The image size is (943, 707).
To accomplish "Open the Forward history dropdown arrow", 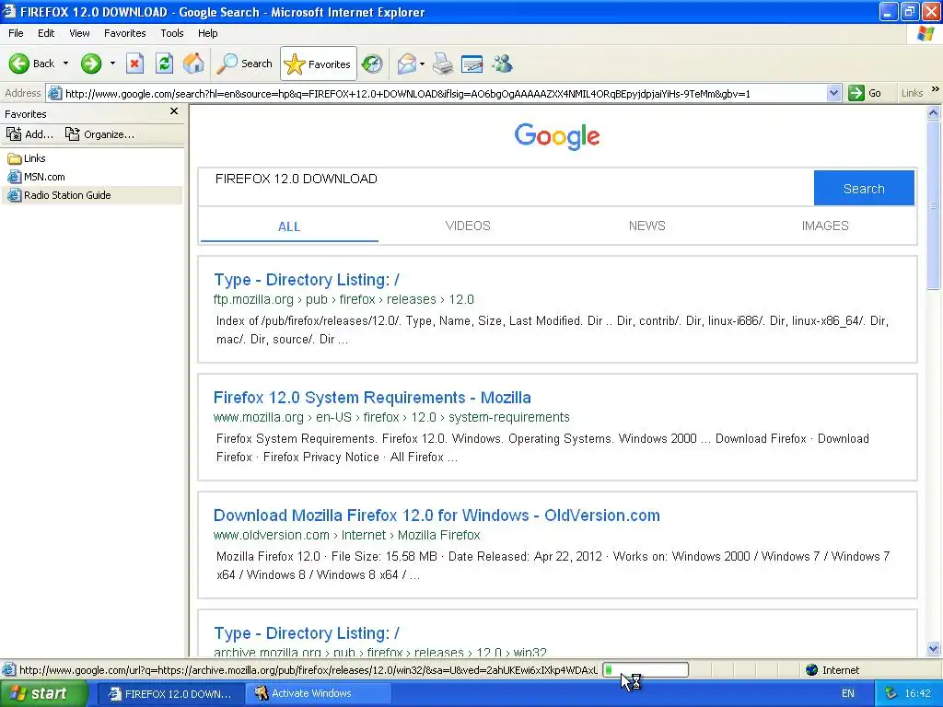I will point(112,64).
